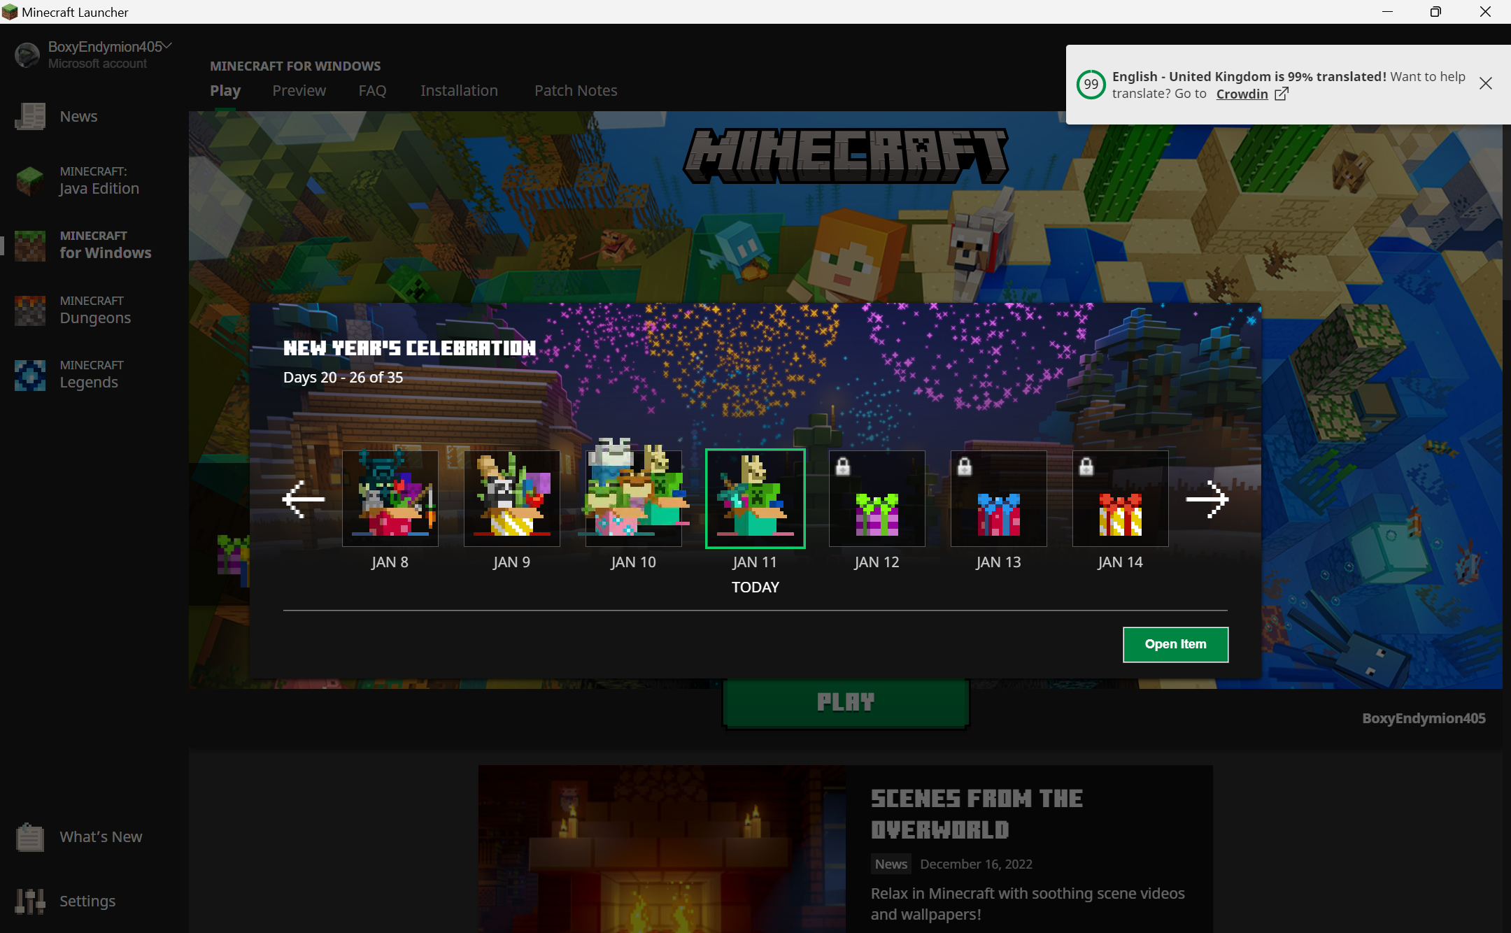Select Minecraft Legends game icon
Viewport: 1511px width, 933px height.
[30, 374]
